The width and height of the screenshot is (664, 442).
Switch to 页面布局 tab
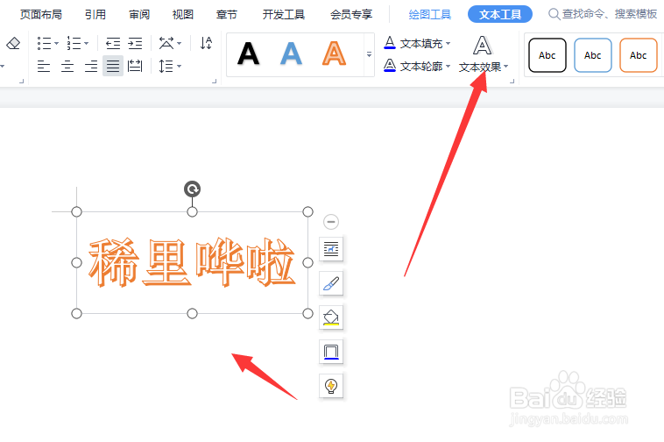pos(41,14)
